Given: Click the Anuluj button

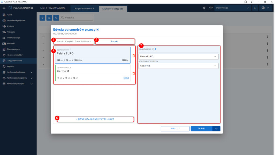Looking at the screenshot, I should pos(175,129).
